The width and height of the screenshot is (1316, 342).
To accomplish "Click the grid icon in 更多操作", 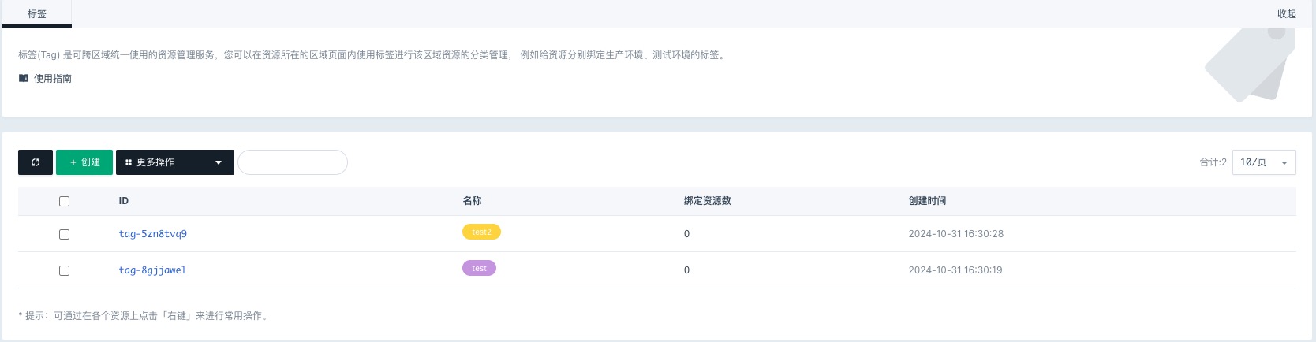I will point(129,162).
